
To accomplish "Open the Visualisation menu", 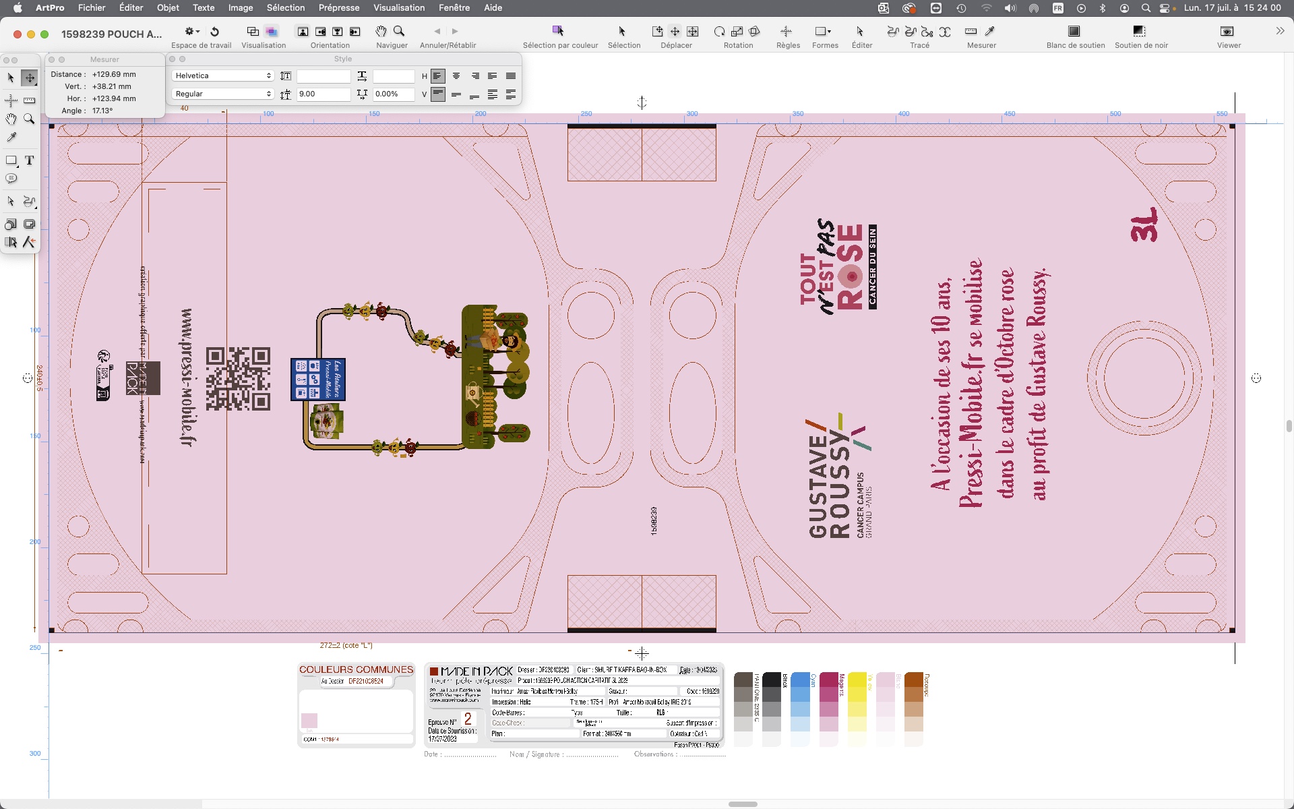I will [x=399, y=7].
